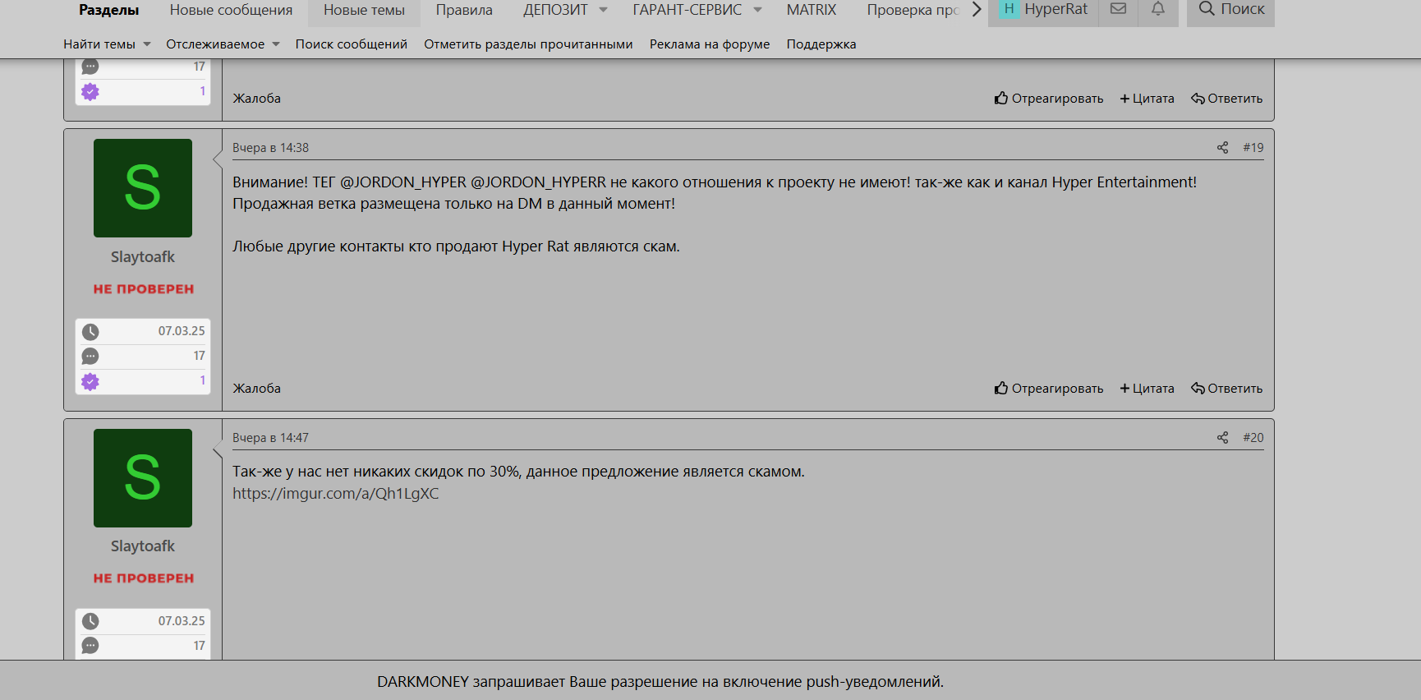Click the Поиск search button
Image resolution: width=1421 pixels, height=700 pixels.
pos(1230,10)
